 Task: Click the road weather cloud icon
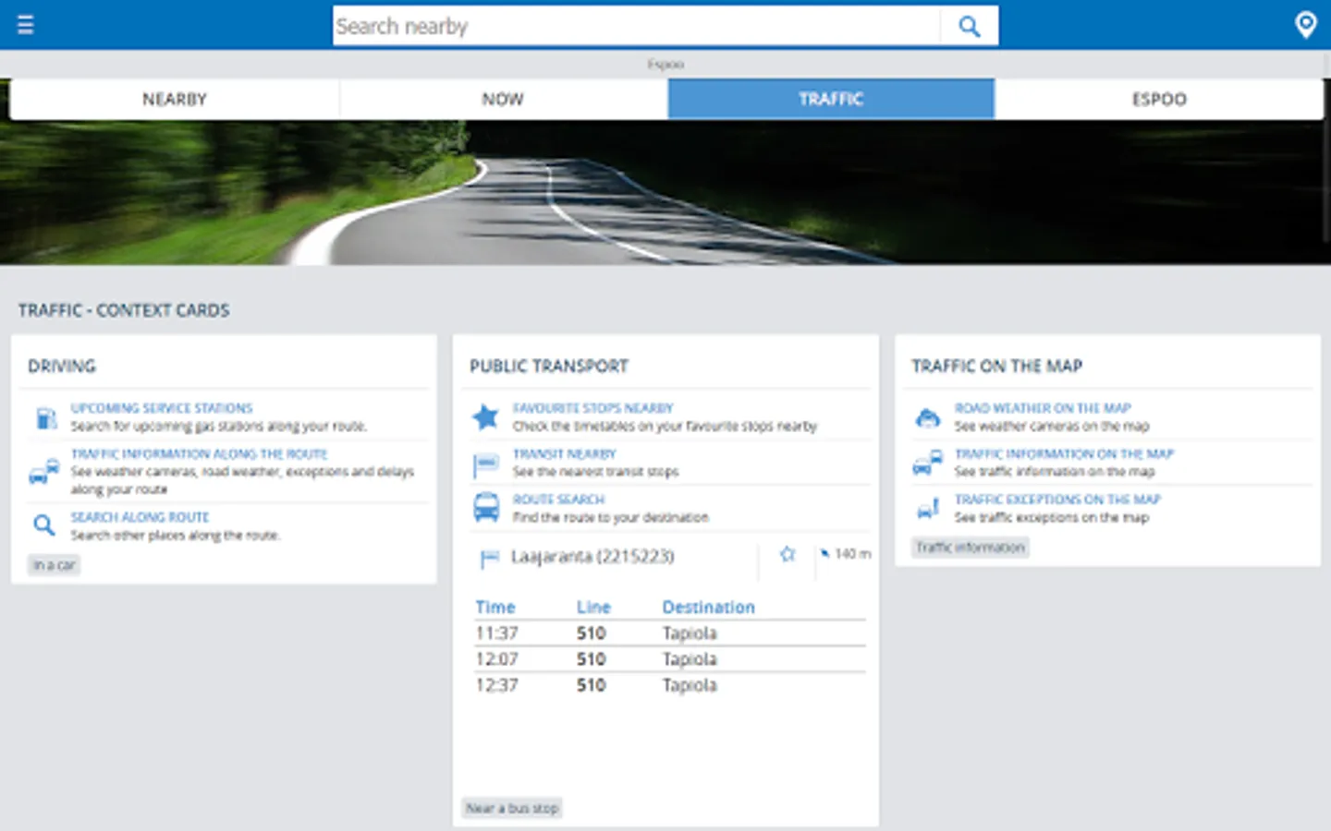pos(928,418)
